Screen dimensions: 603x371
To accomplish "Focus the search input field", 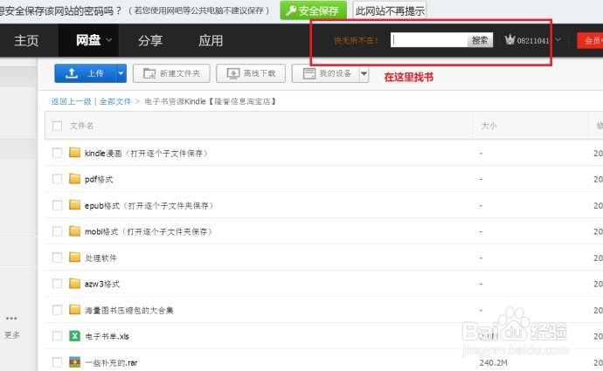I will point(429,40).
